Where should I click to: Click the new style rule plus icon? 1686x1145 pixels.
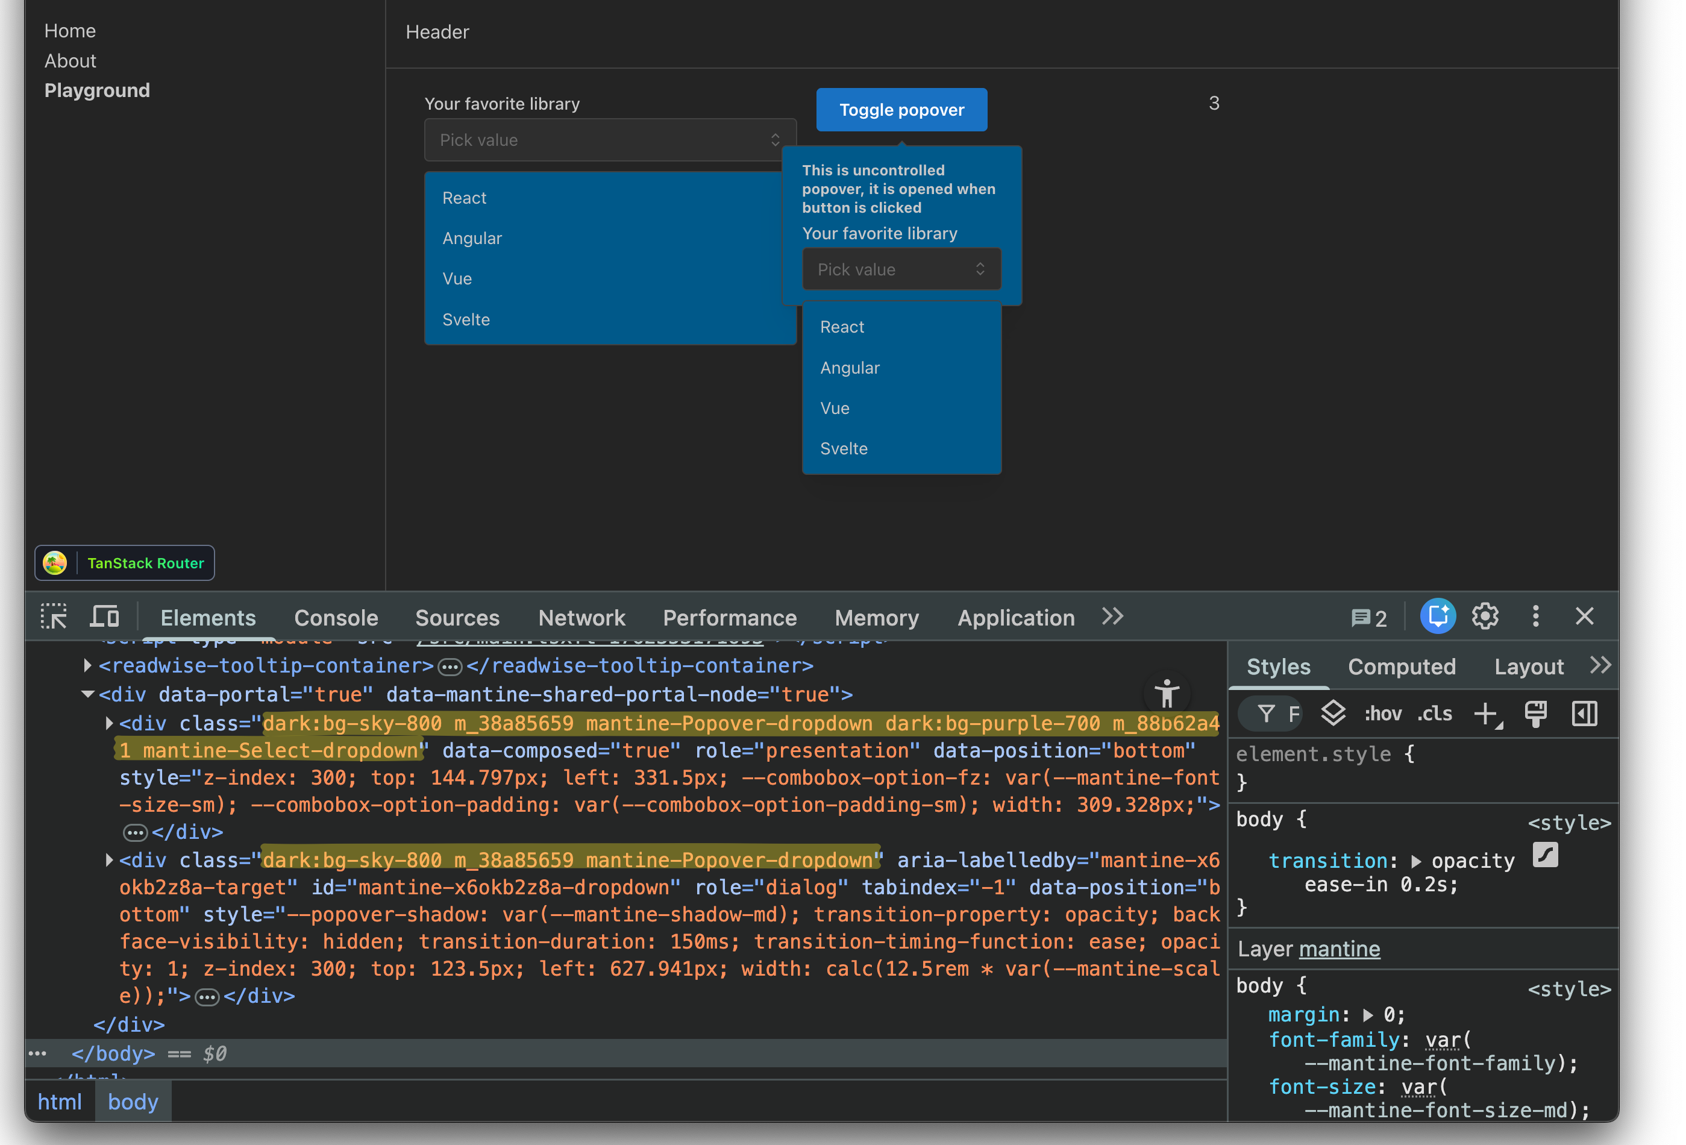1486,714
